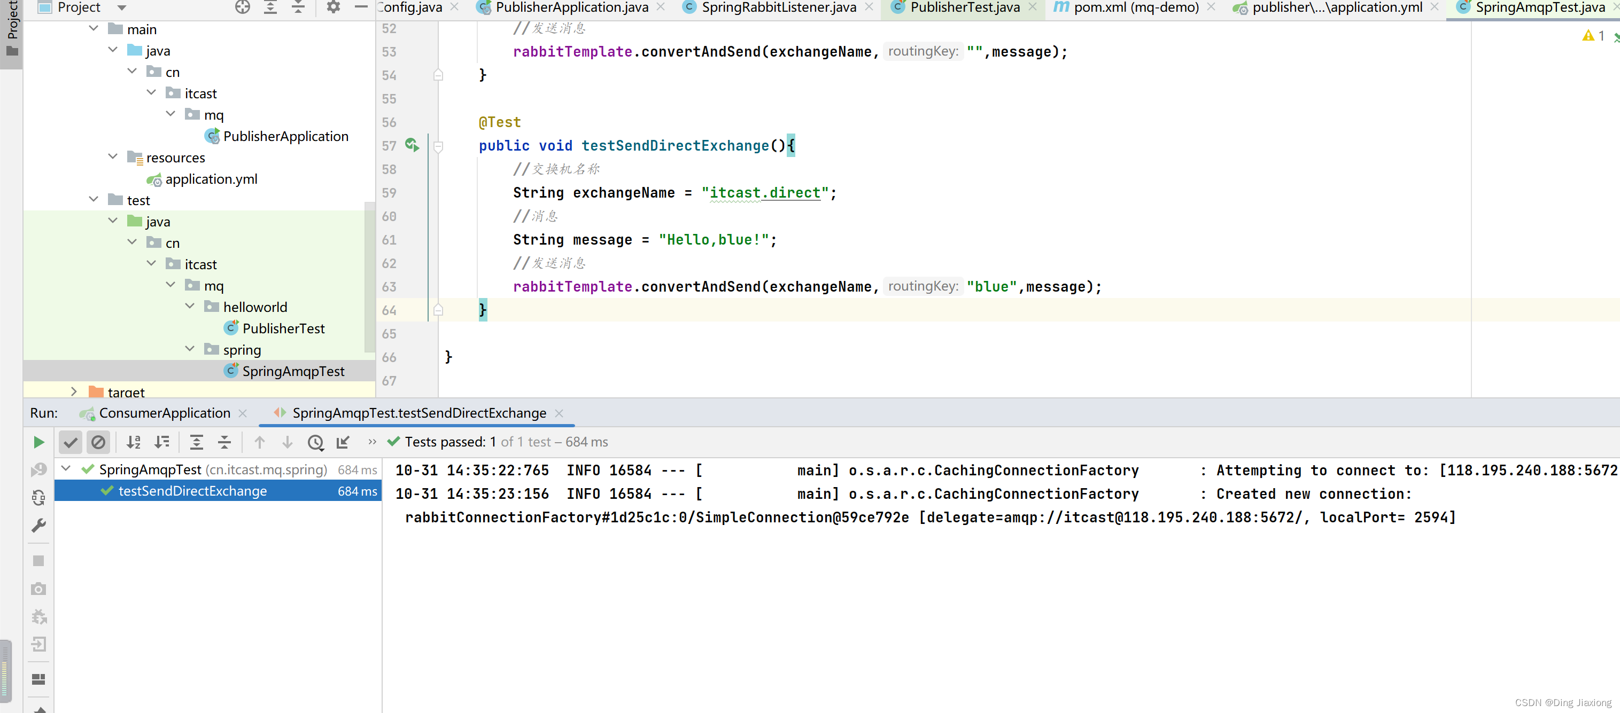
Task: Open ConsumerApplication run tab
Action: click(164, 413)
